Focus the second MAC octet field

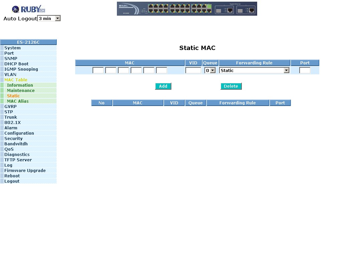tap(111, 70)
